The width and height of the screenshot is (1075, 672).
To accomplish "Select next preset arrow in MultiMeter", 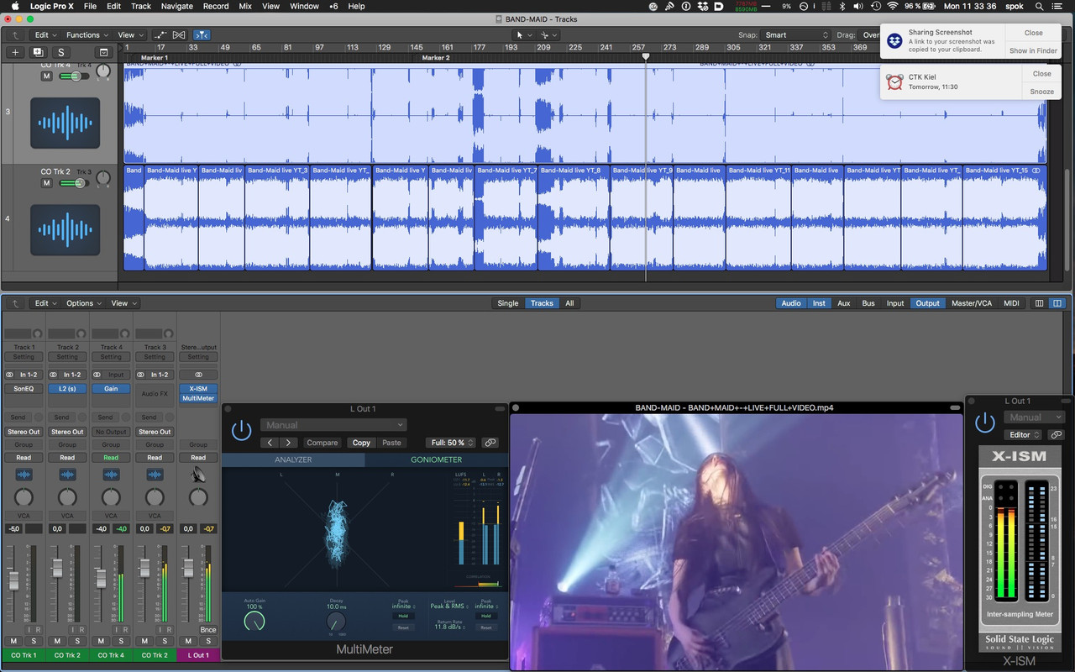I will click(x=288, y=443).
